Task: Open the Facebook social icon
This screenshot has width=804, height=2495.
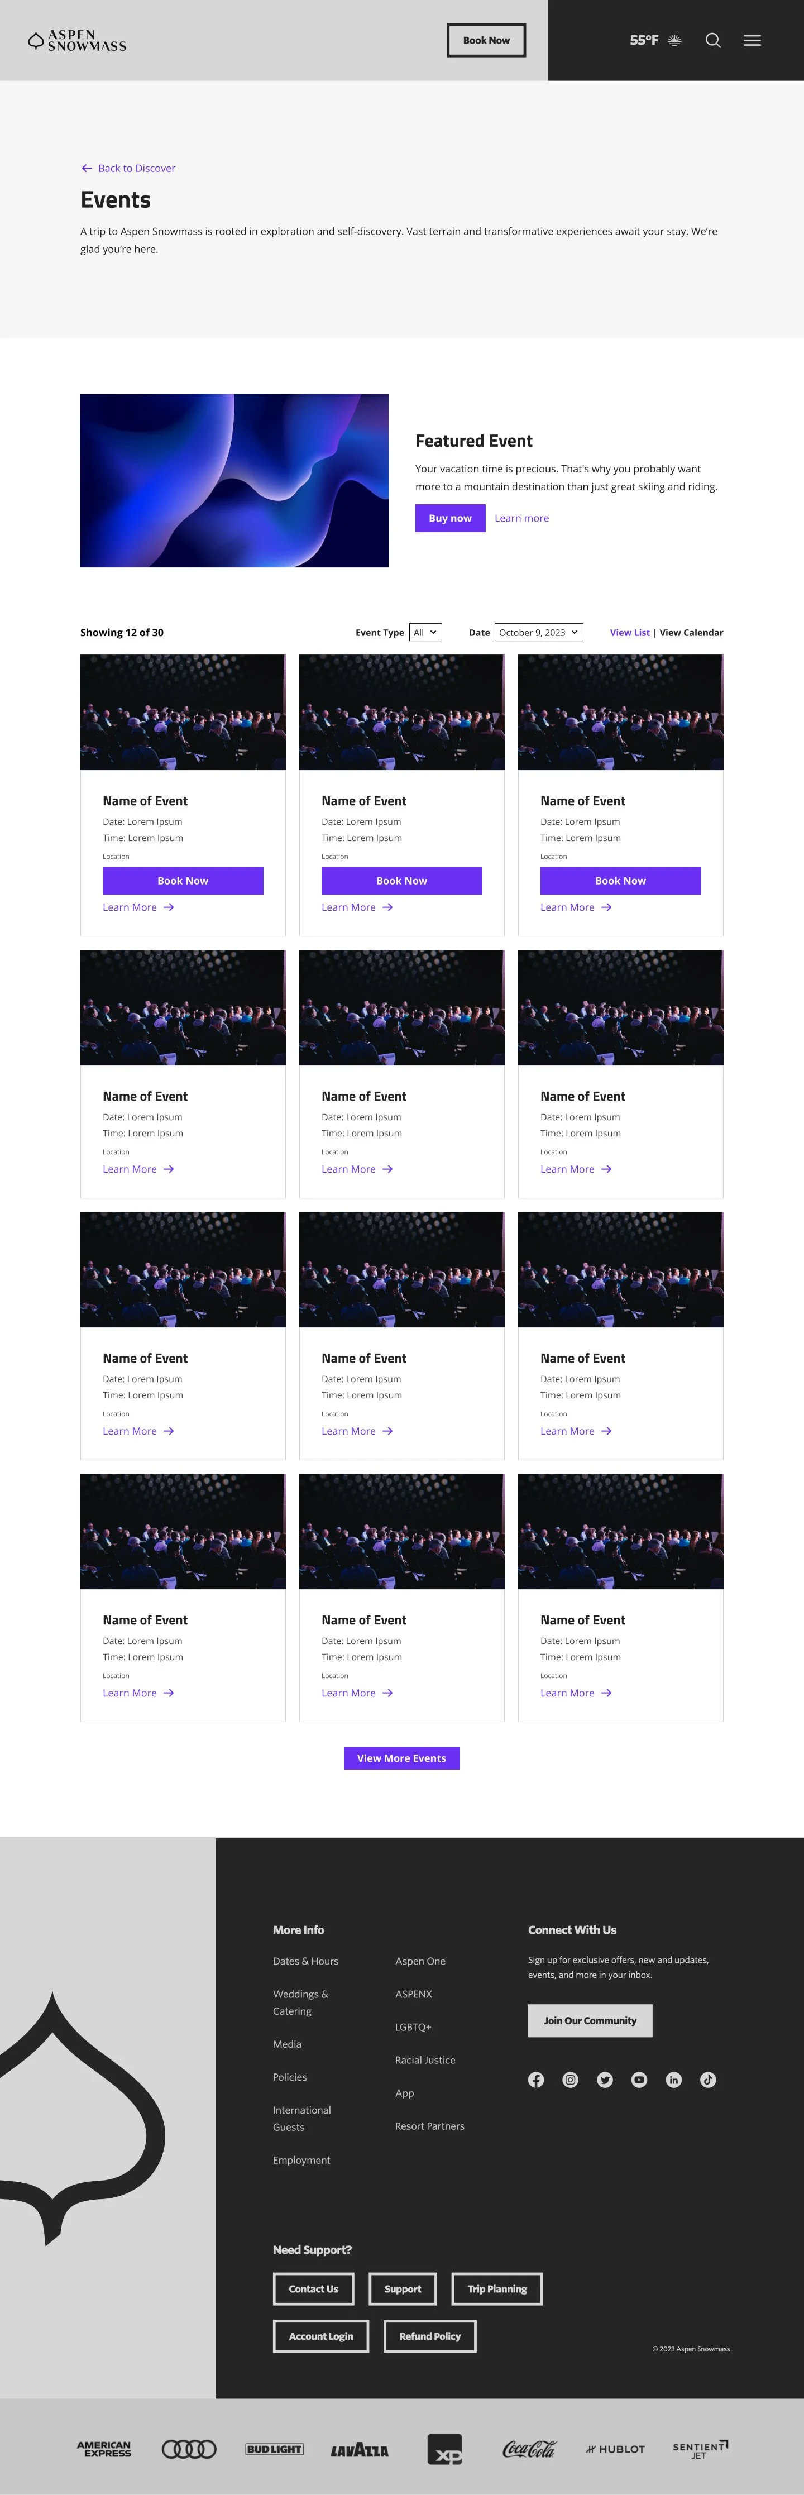Action: [535, 2080]
